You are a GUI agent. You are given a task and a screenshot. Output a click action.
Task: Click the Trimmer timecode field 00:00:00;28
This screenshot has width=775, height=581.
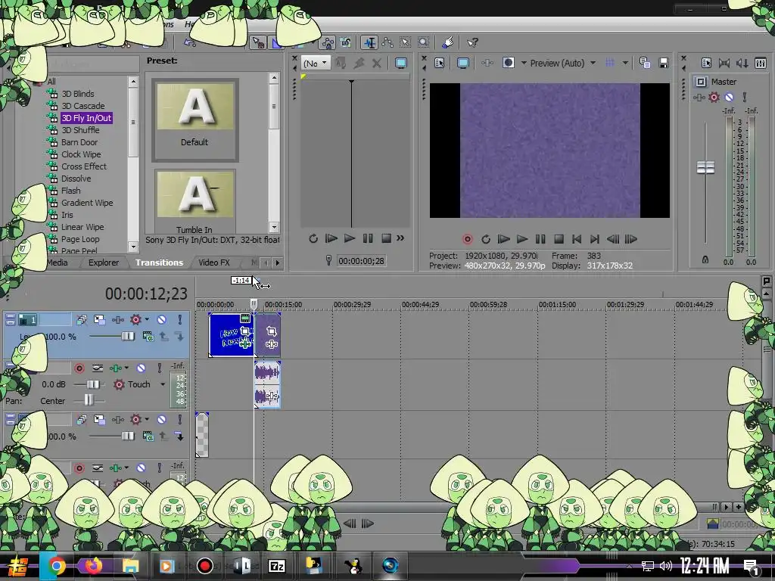(361, 261)
